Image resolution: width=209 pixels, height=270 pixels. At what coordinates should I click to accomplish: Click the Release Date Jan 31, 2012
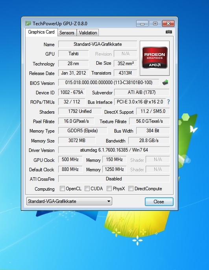coord(74,73)
